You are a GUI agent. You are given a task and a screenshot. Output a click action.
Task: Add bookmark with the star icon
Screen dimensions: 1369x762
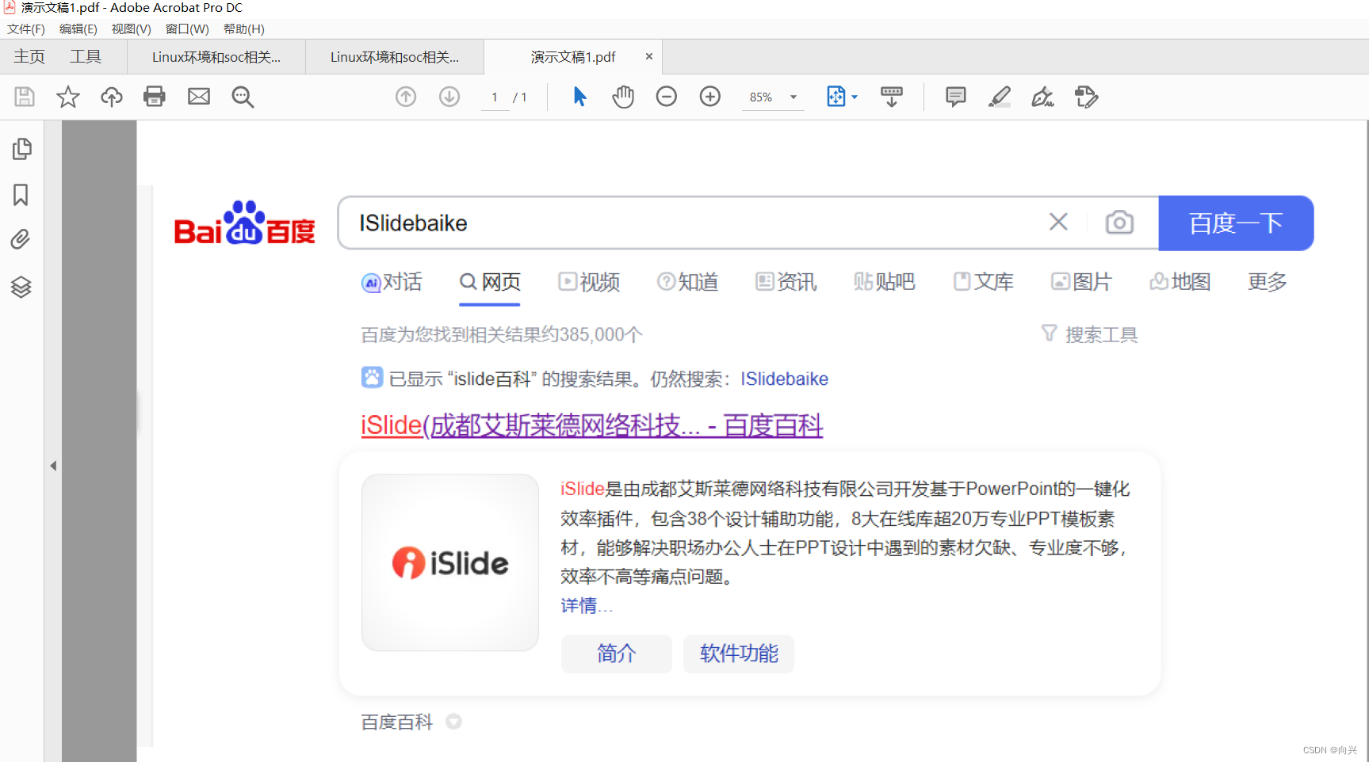pyautogui.click(x=68, y=97)
